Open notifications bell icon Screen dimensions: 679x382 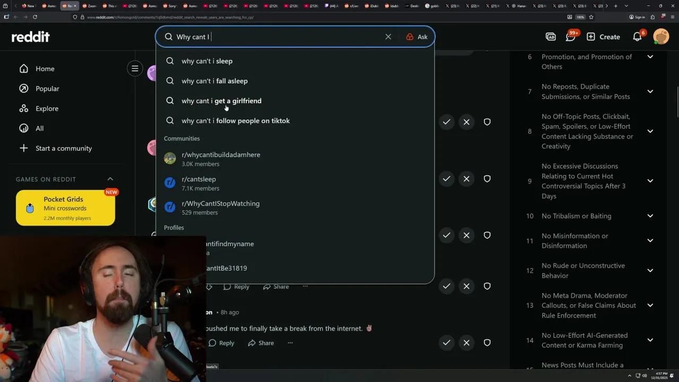coord(638,37)
